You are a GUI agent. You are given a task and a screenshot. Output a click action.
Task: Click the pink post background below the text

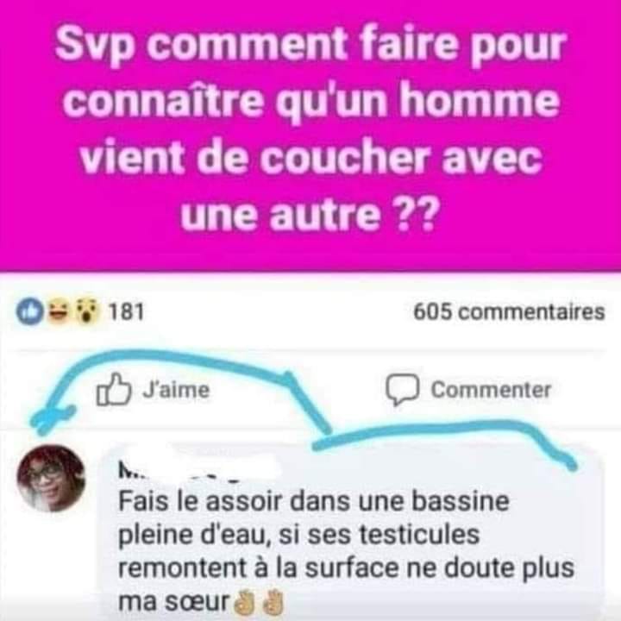310,254
